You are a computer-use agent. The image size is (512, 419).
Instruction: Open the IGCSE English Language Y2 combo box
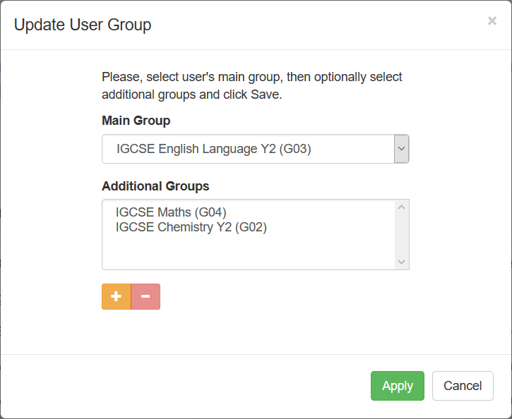(256, 149)
